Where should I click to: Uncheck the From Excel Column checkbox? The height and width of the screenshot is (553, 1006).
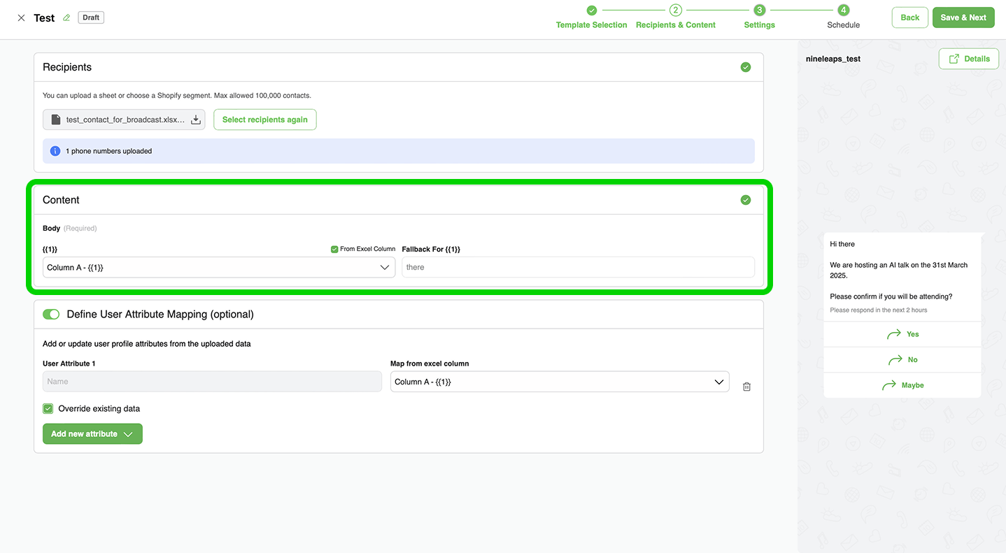tap(334, 249)
